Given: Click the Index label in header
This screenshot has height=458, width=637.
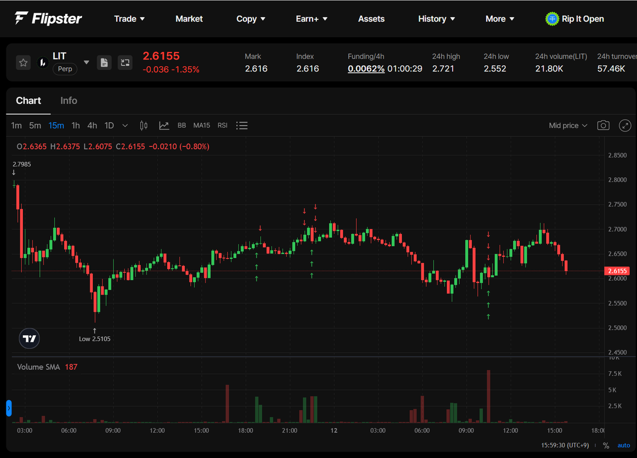Looking at the screenshot, I should click(305, 56).
